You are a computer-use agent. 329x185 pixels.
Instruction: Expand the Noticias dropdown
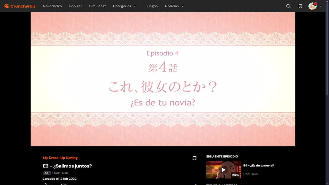(x=174, y=6)
